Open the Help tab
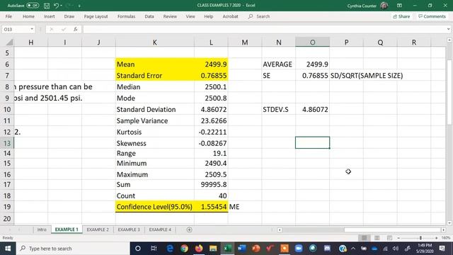The height and width of the screenshot is (255, 453). point(208,16)
